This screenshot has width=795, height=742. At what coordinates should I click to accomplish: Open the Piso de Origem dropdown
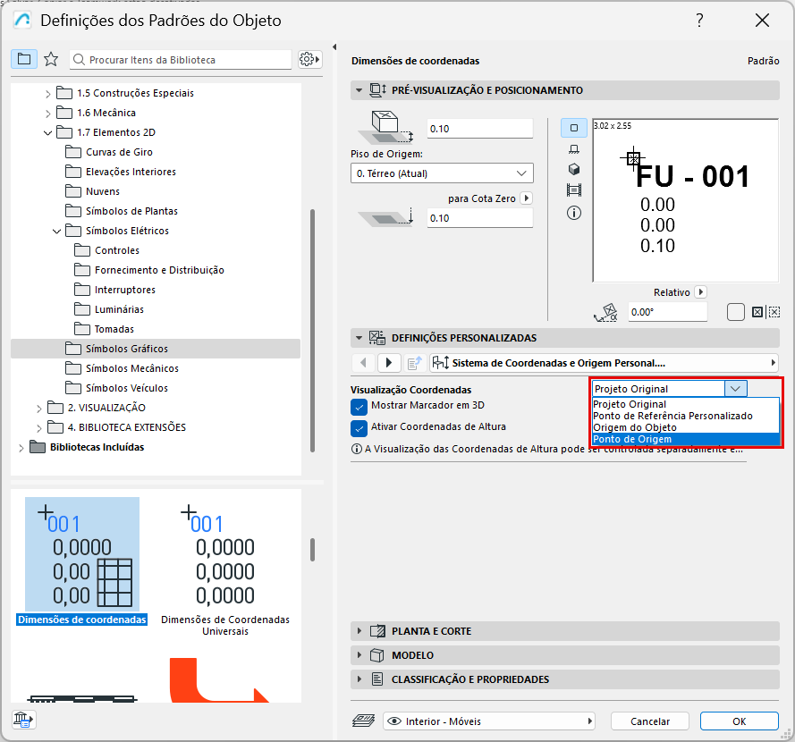pyautogui.click(x=442, y=173)
